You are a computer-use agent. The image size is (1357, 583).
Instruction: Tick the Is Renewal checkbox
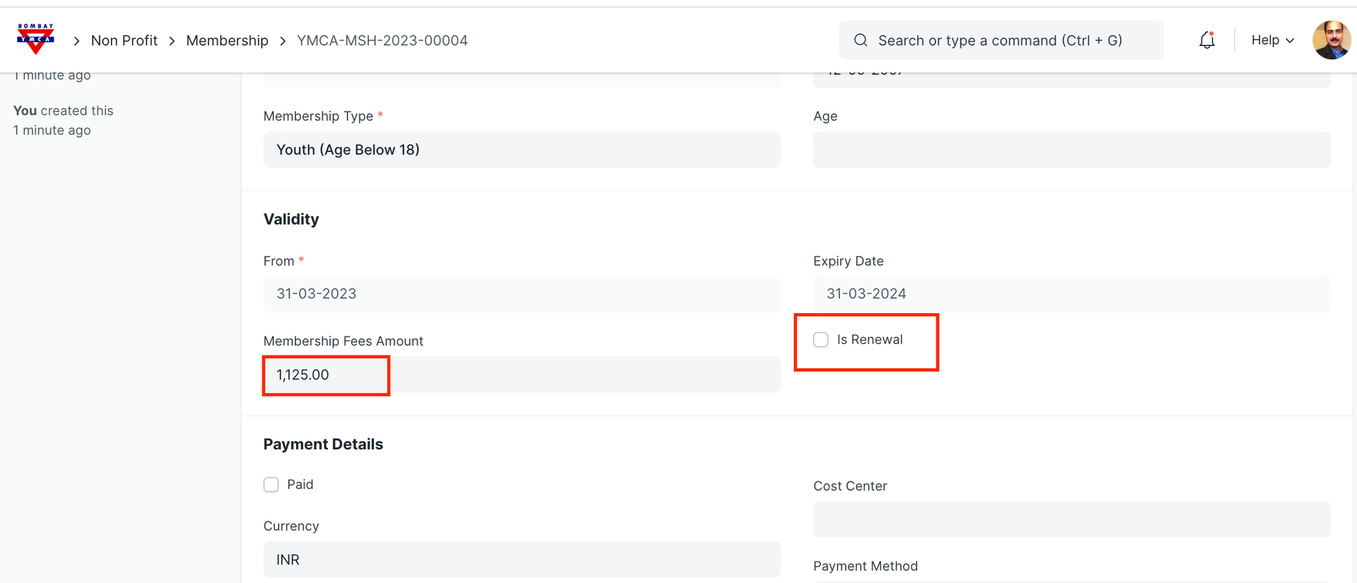coord(821,340)
